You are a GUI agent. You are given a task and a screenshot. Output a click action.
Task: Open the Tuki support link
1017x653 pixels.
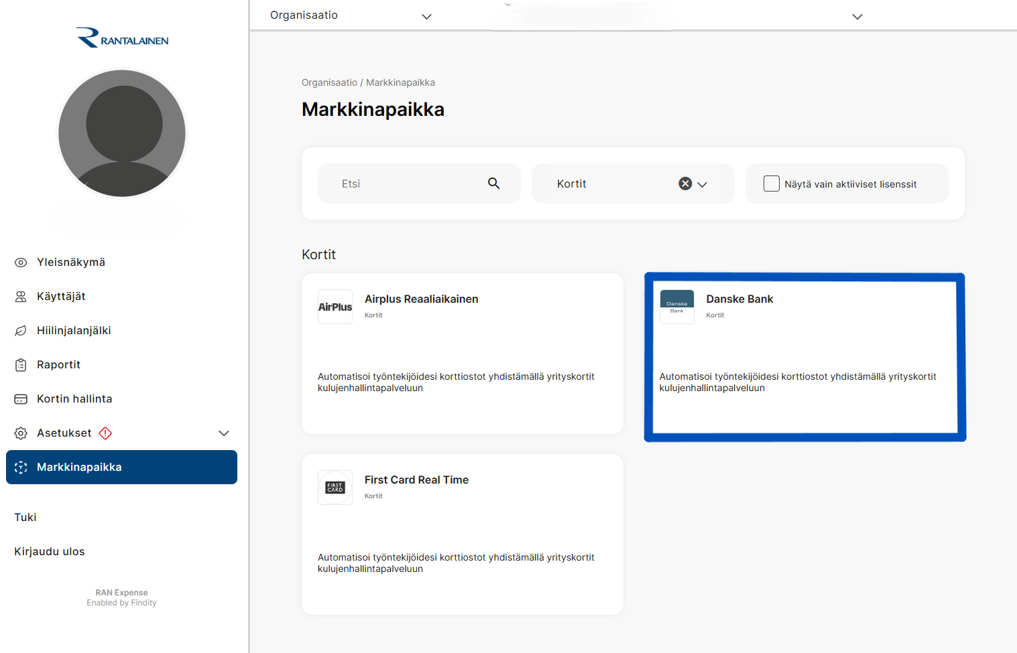(x=25, y=518)
